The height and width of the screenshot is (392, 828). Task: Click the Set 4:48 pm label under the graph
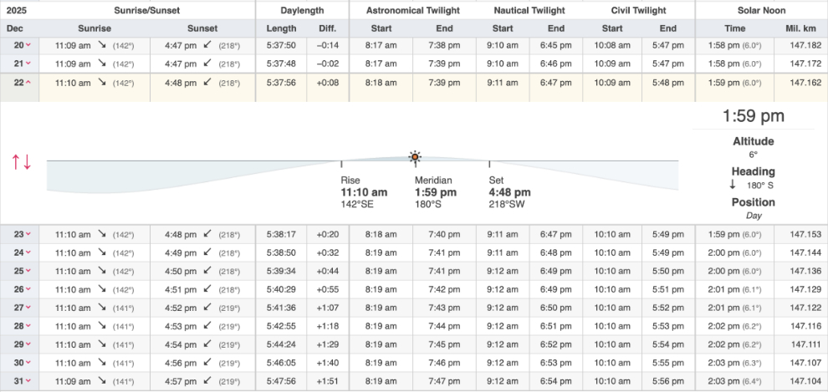509,192
